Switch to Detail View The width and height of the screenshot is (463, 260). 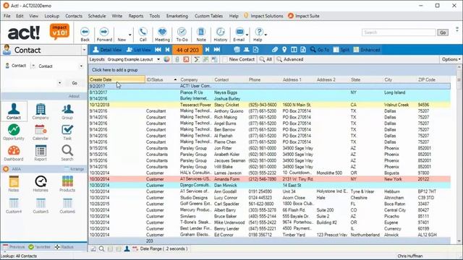pos(107,50)
